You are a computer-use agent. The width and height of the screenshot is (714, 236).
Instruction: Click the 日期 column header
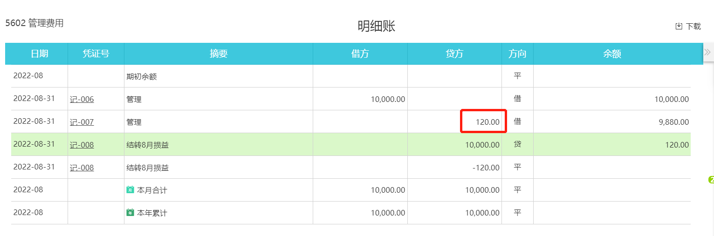tap(40, 54)
